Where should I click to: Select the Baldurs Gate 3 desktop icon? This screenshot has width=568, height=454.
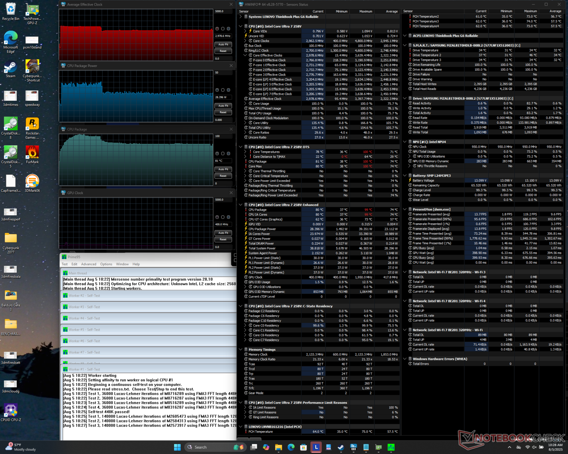coord(11,301)
